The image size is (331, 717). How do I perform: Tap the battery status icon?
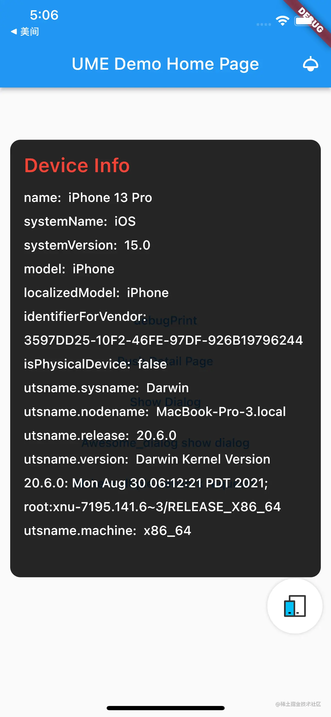304,21
